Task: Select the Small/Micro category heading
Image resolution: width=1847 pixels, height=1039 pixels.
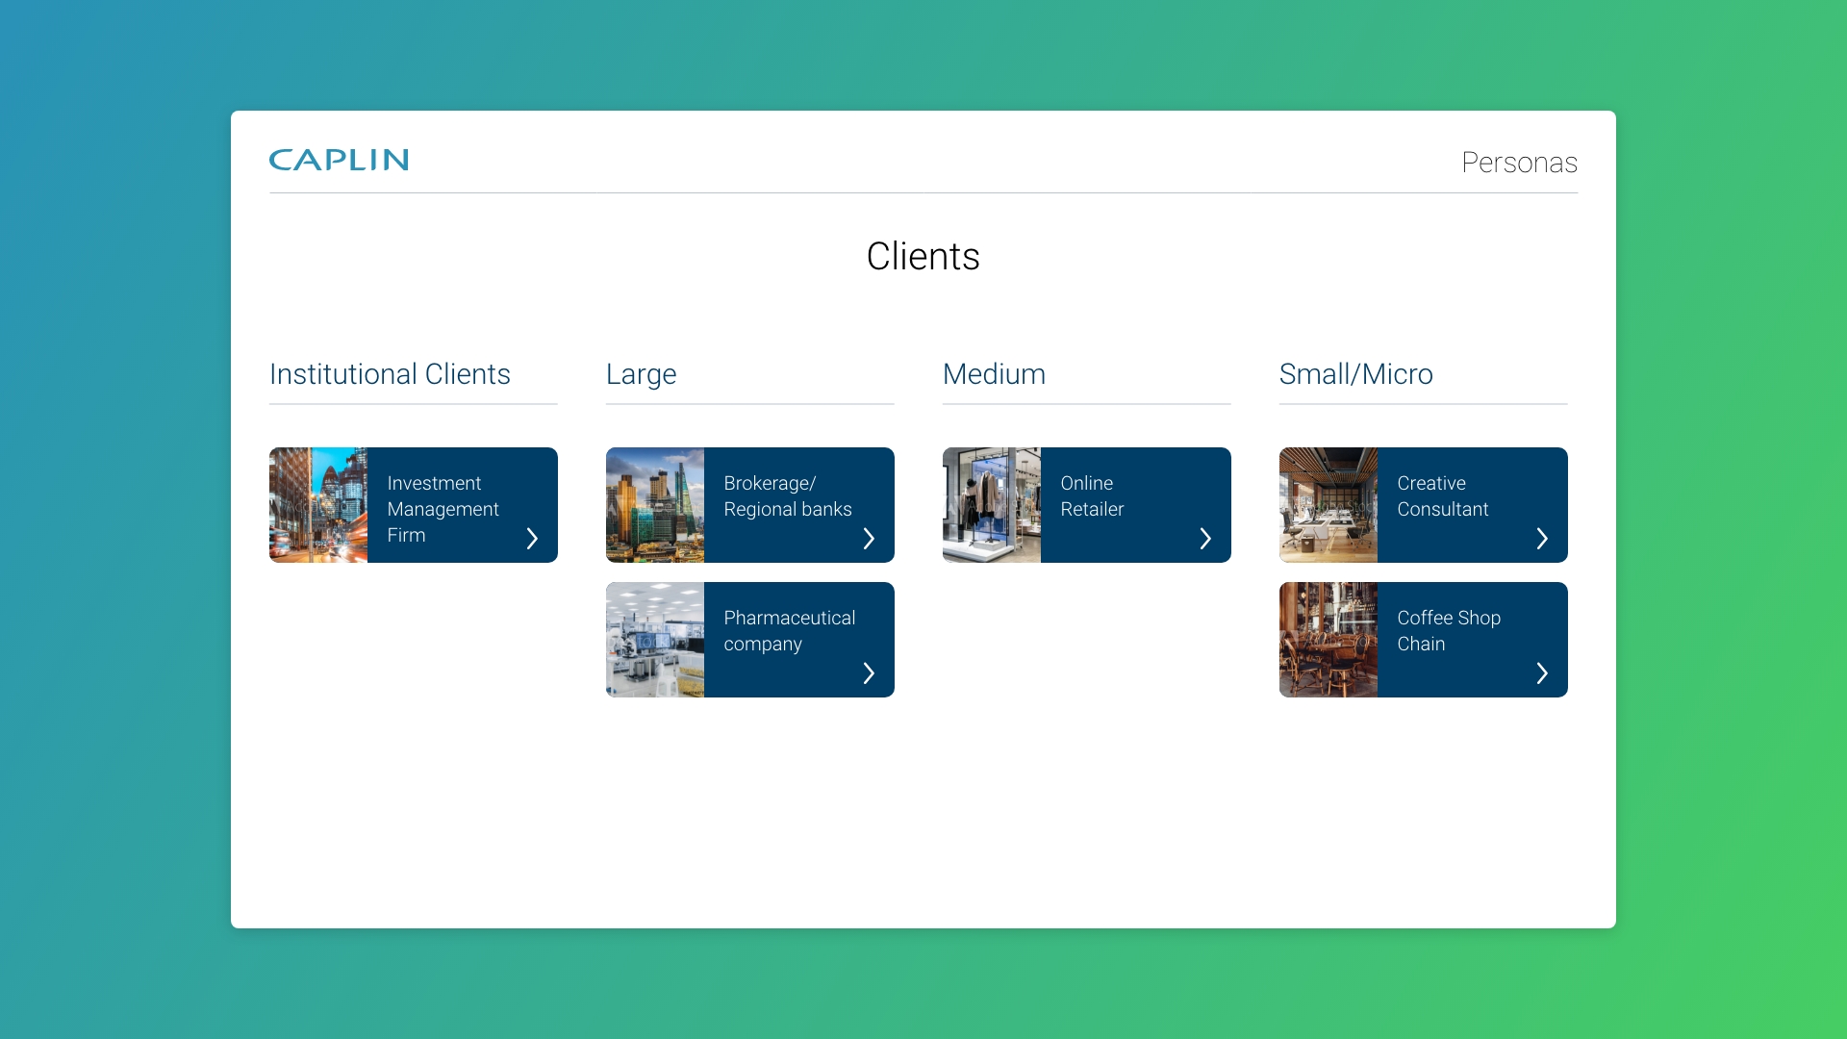Action: (x=1355, y=374)
